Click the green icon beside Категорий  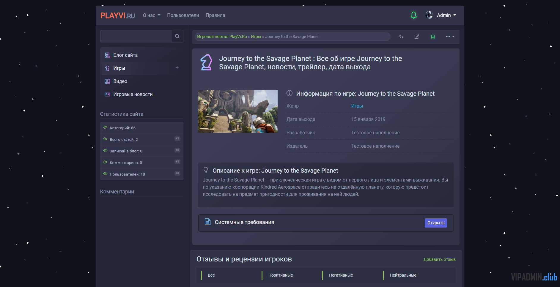(x=105, y=127)
